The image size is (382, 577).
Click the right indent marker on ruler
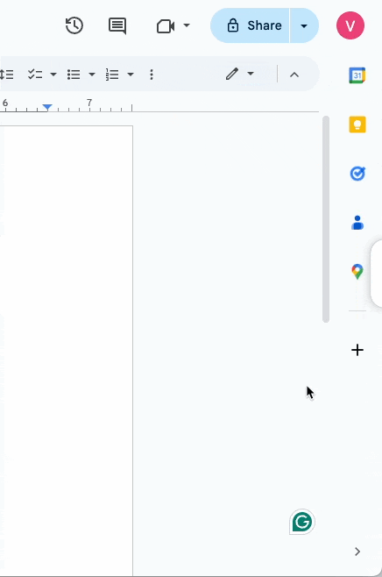coord(47,107)
